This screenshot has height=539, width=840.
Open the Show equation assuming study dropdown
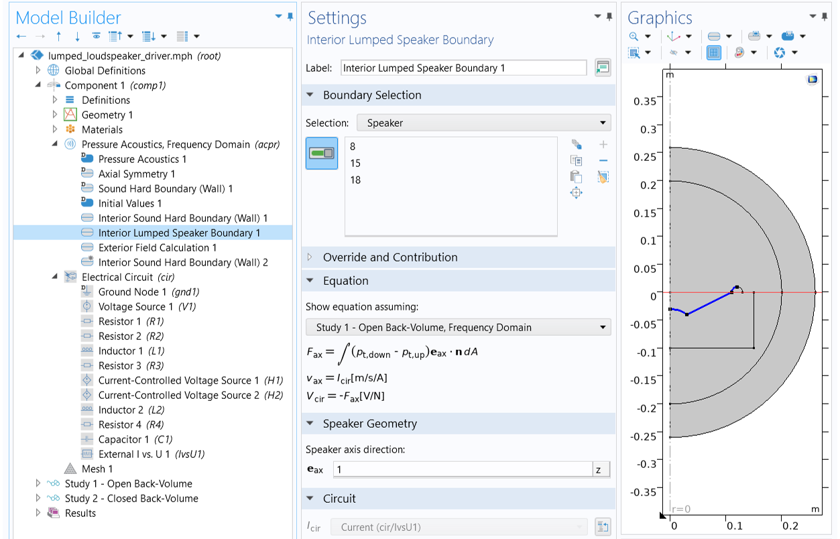[459, 327]
